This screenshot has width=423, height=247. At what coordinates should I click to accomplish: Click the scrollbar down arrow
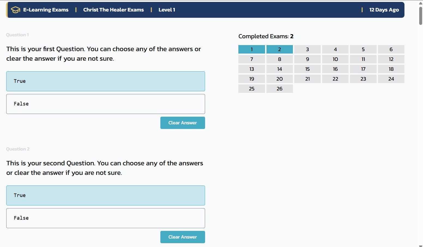(x=420, y=245)
